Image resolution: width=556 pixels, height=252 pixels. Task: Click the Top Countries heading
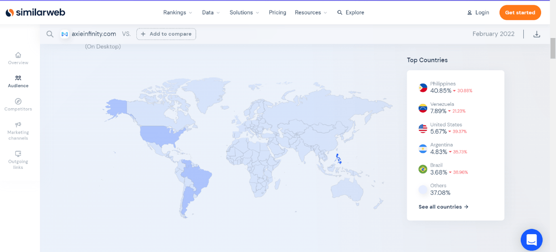tap(427, 60)
